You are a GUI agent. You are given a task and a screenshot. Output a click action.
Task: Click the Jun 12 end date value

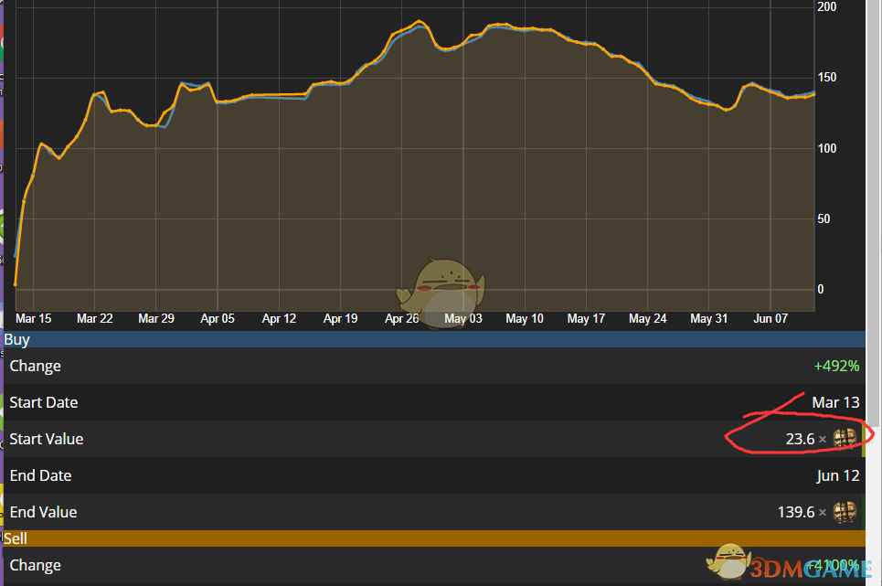pos(837,475)
